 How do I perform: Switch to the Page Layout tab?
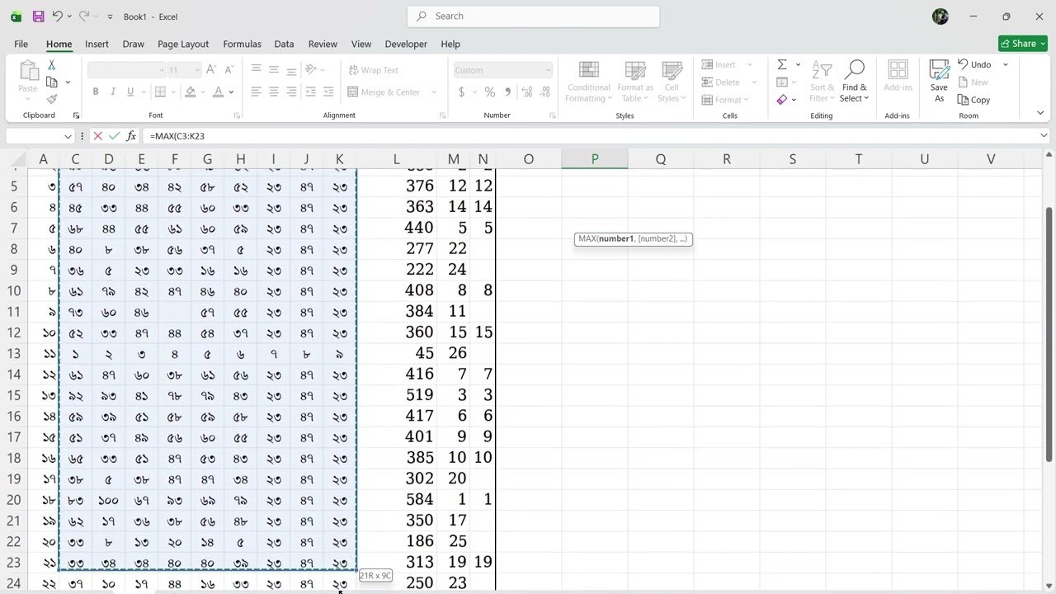coord(183,44)
